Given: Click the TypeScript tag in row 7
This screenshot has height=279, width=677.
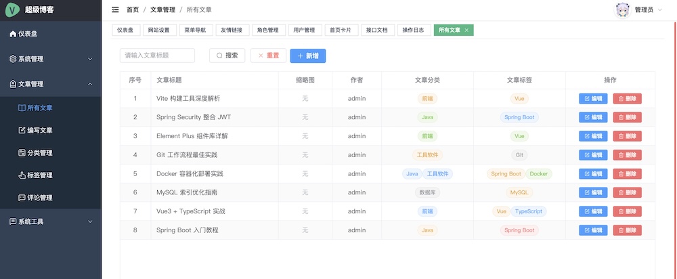Looking at the screenshot, I should pos(529,211).
